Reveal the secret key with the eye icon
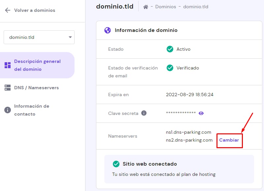264x191 pixels. tap(201, 113)
